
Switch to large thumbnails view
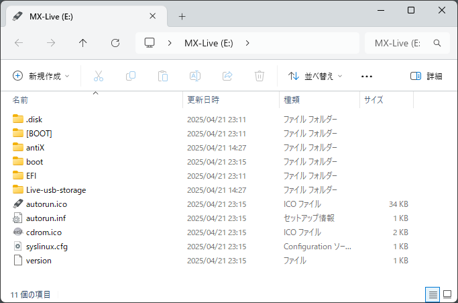447,294
